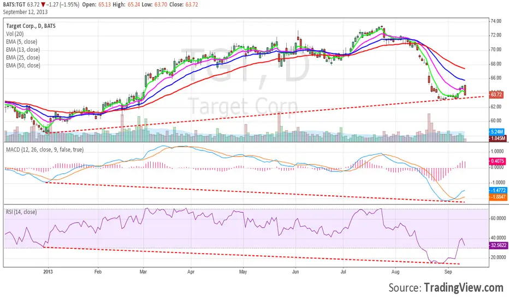Click the Jun time axis label

[x=295, y=272]
